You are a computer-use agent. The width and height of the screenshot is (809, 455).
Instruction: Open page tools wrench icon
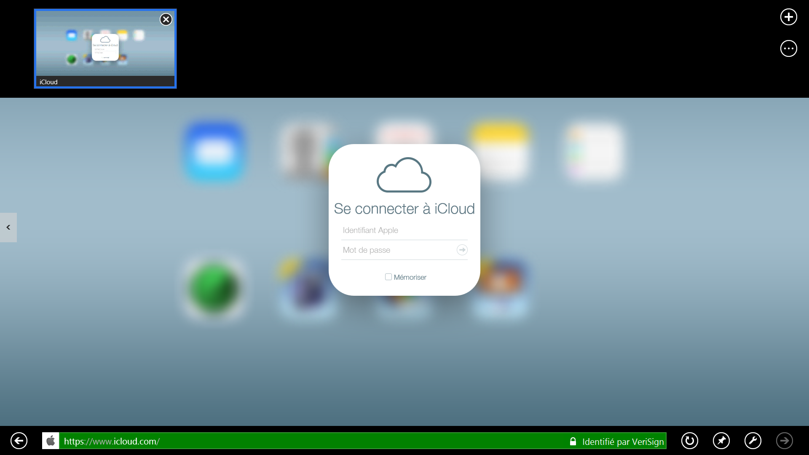(753, 441)
